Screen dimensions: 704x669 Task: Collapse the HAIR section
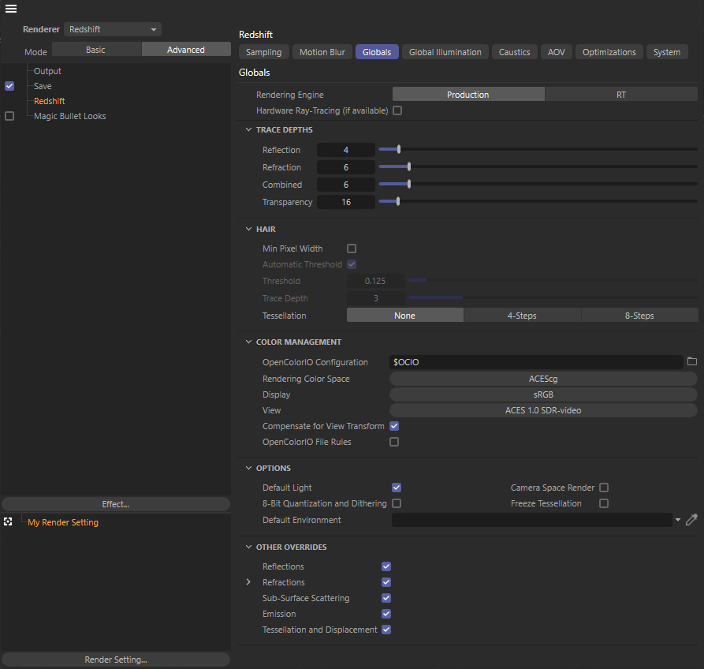click(249, 229)
